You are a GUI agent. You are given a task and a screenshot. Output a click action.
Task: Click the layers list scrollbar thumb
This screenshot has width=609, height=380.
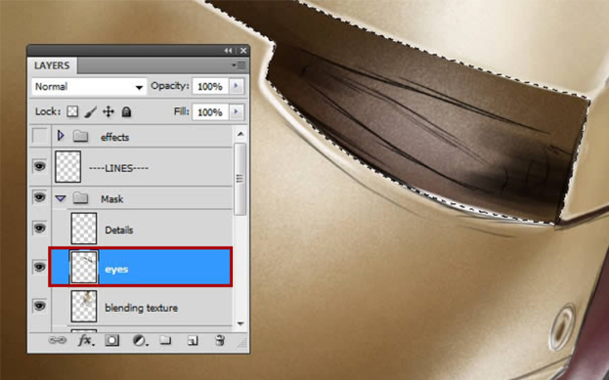(240, 179)
